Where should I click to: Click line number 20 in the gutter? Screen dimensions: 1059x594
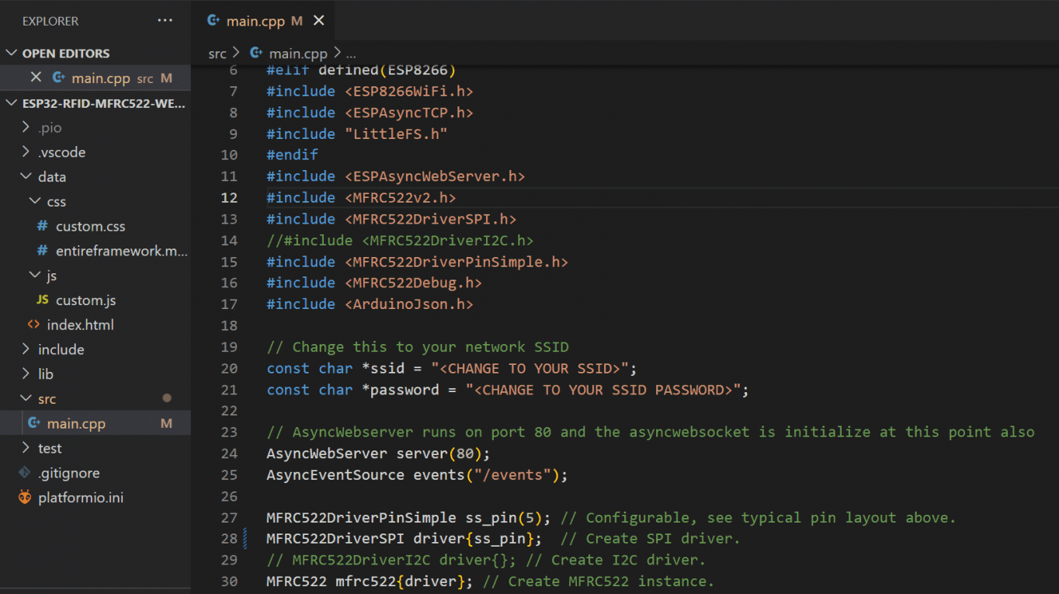tap(229, 368)
